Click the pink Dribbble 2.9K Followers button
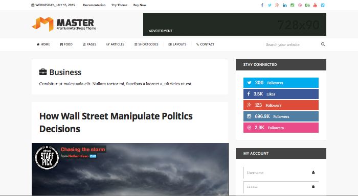The image size is (358, 196). coord(281,128)
